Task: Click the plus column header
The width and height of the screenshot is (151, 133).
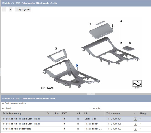Action: (x=135, y=114)
